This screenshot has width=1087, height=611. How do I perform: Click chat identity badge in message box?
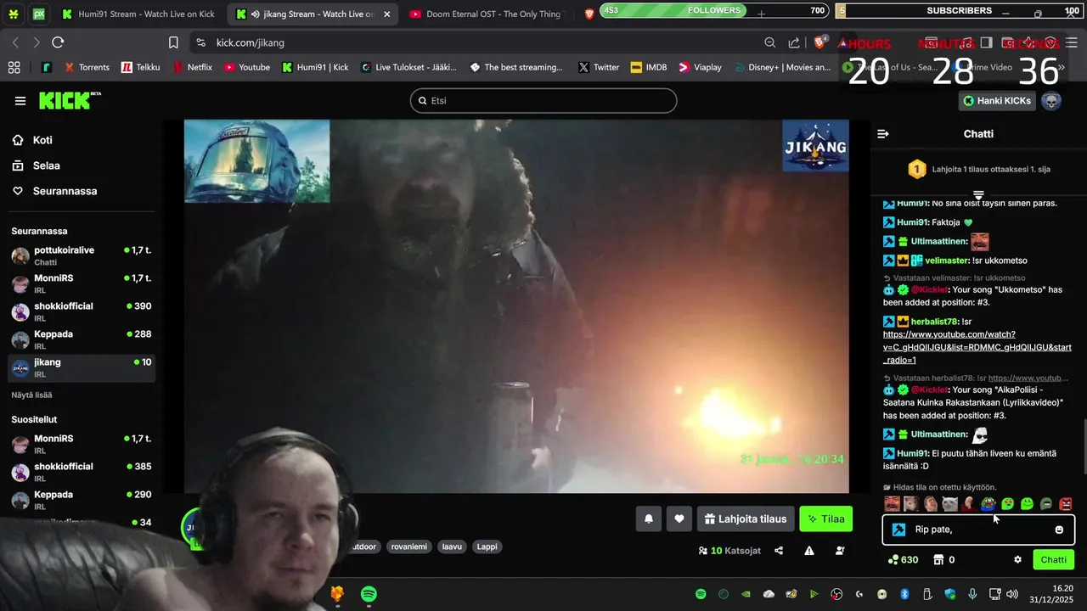click(x=898, y=530)
